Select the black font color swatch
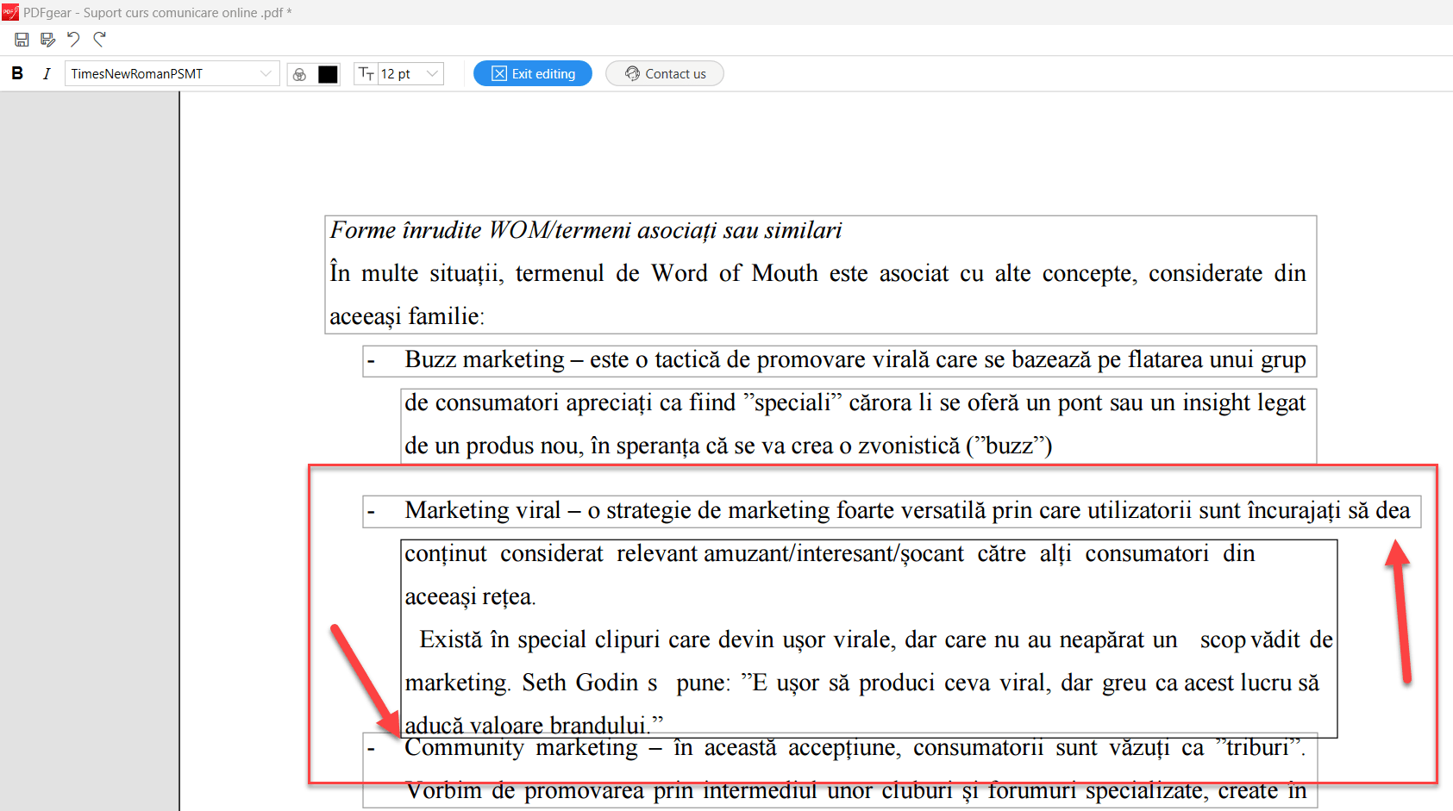Viewport: 1453px width, 811px height. coord(327,74)
